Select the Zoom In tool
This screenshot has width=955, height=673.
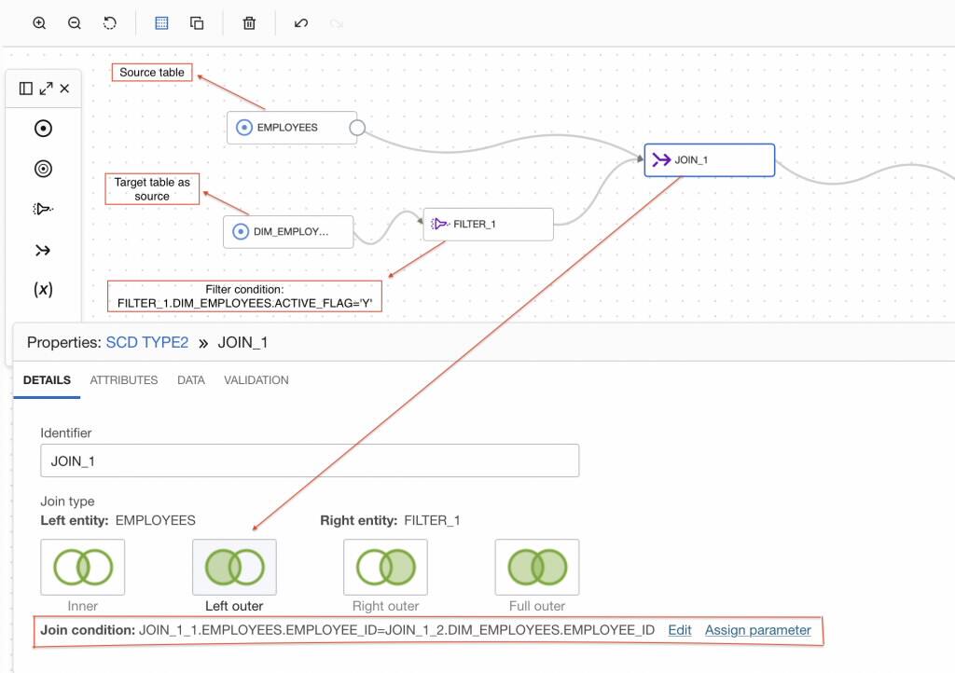(x=38, y=22)
